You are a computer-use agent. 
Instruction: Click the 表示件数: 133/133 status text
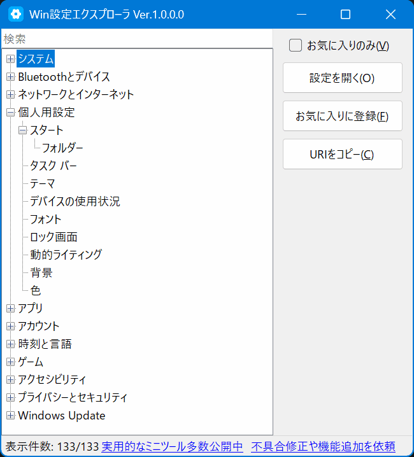(x=52, y=447)
